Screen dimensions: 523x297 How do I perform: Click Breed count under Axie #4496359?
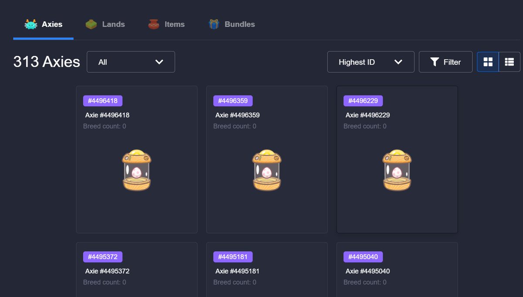[235, 126]
